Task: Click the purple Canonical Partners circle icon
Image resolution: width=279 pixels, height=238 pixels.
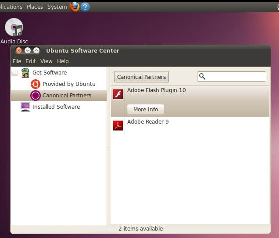Action: 36,96
